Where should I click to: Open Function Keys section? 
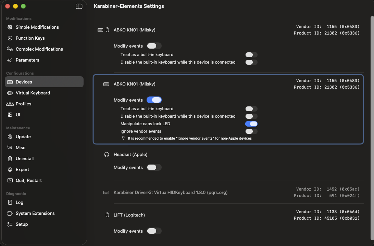point(44,38)
